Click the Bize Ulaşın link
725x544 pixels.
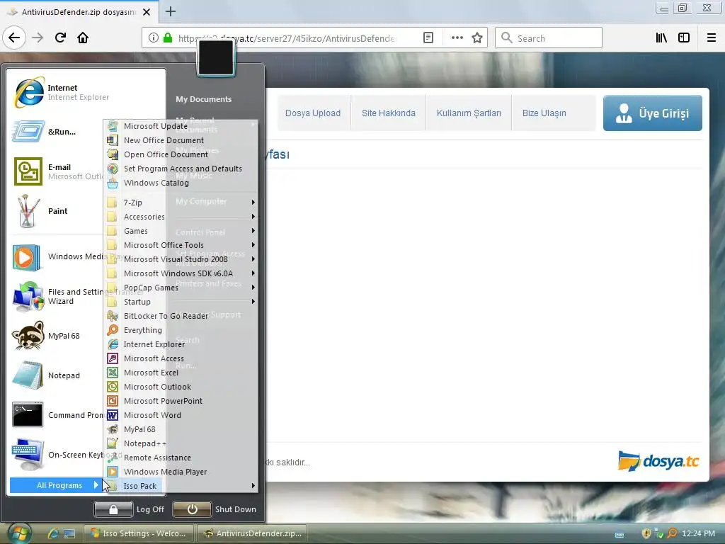[x=544, y=113]
